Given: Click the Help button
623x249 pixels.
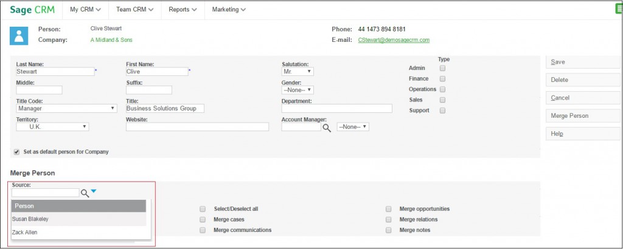Looking at the screenshot, I should coord(583,134).
